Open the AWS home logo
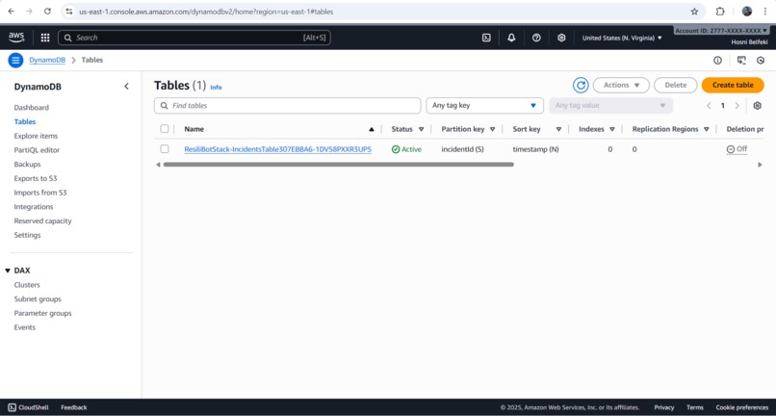Image resolution: width=776 pixels, height=416 pixels. pyautogui.click(x=16, y=38)
